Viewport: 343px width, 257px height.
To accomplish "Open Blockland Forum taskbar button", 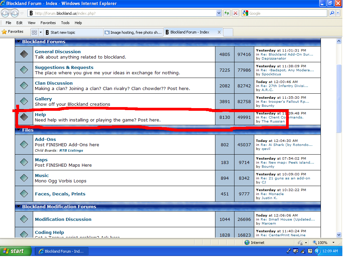I will point(61,251).
